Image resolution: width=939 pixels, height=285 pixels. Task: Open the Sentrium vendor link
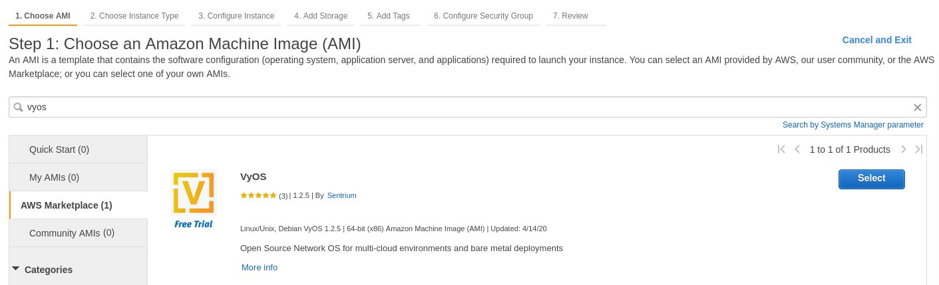point(341,195)
